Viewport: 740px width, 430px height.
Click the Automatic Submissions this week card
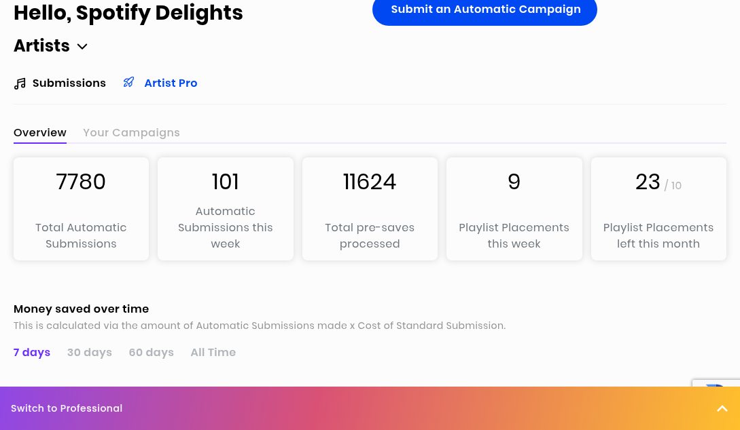226,209
